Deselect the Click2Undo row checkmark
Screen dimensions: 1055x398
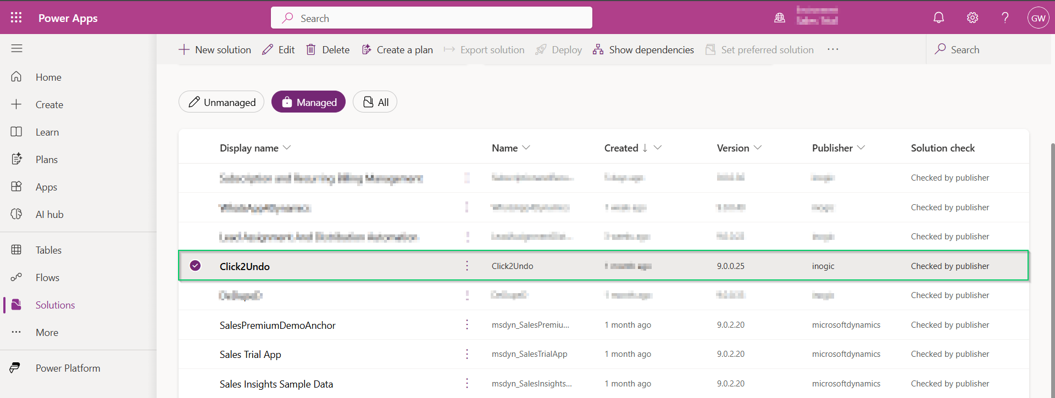195,266
